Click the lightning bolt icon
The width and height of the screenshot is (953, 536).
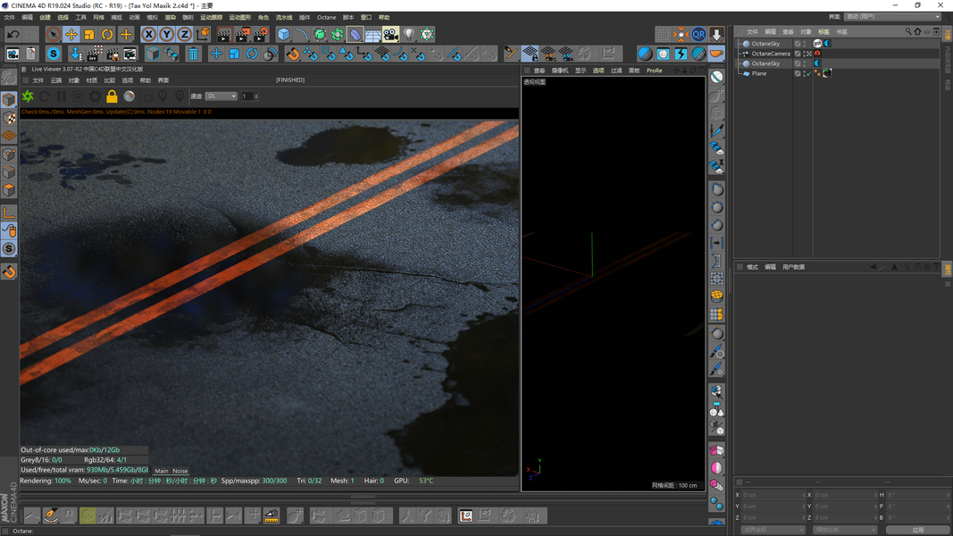(x=681, y=54)
